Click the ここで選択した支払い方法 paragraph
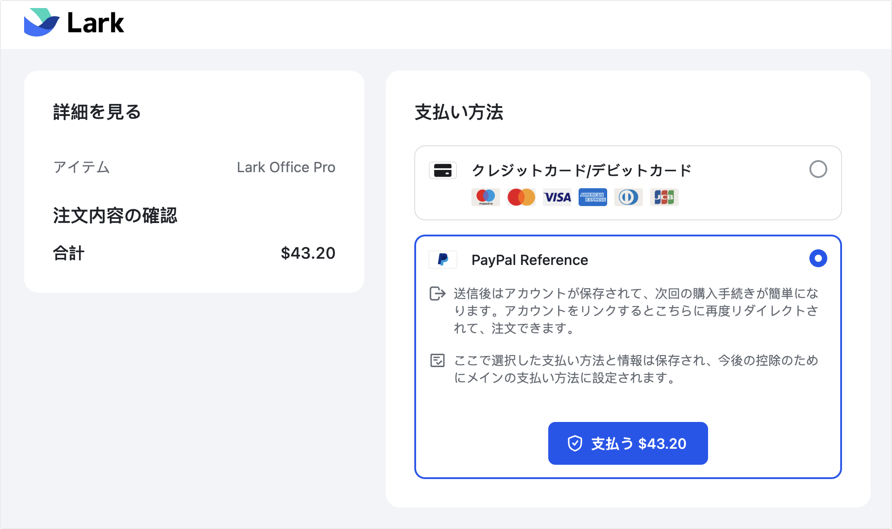Screen dimensions: 892x529 [x=636, y=369]
